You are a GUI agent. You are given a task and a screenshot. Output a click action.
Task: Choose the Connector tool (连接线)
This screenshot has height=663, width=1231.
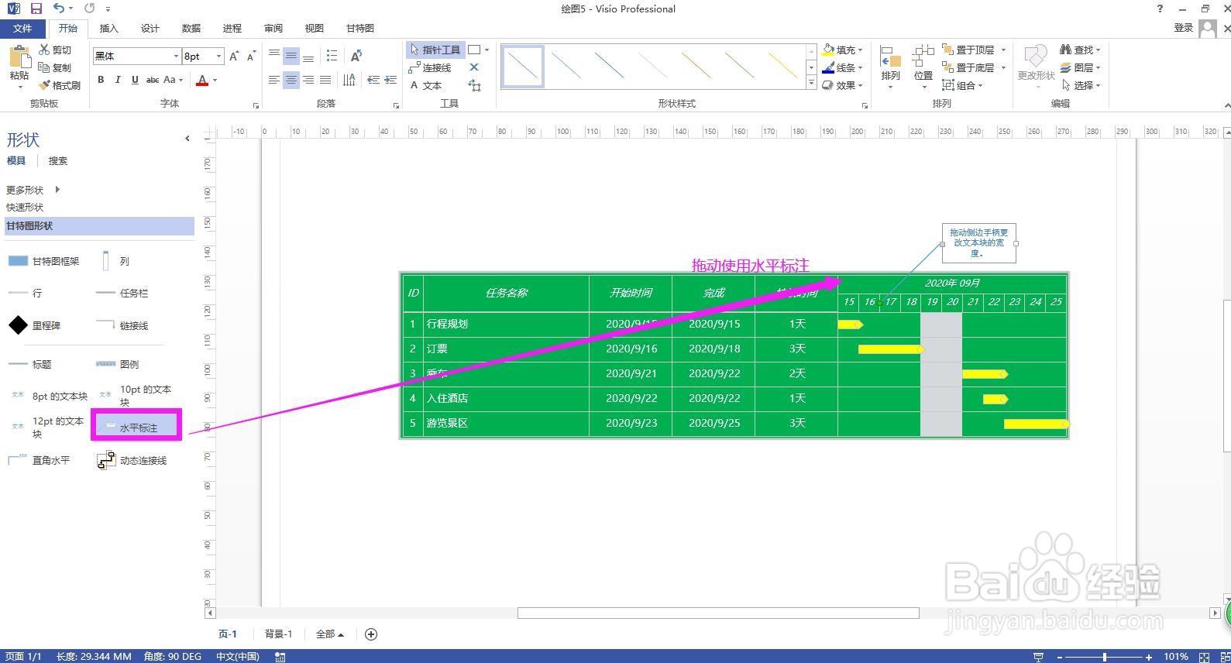430,67
